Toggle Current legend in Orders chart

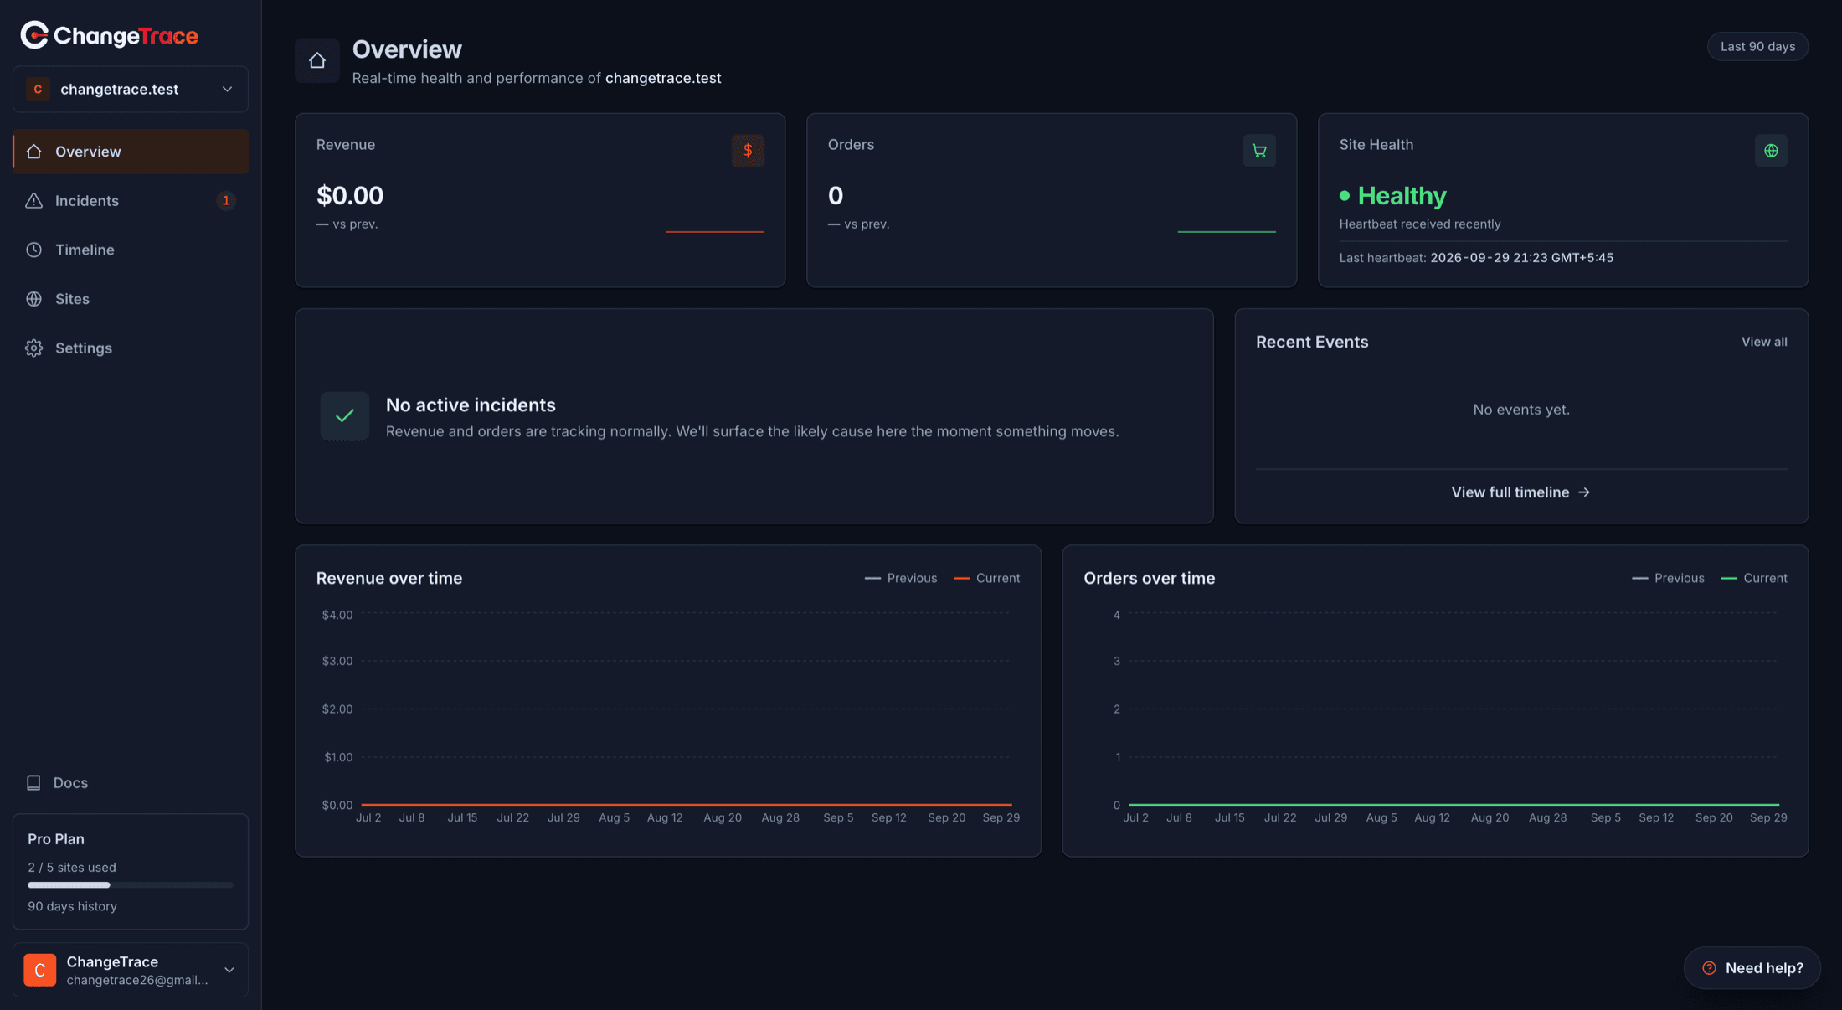[x=1754, y=579]
